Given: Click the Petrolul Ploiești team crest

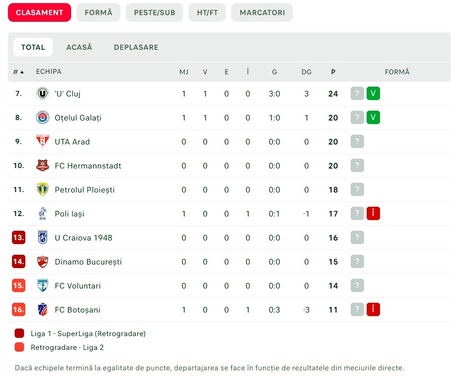Looking at the screenshot, I should click(x=43, y=190).
